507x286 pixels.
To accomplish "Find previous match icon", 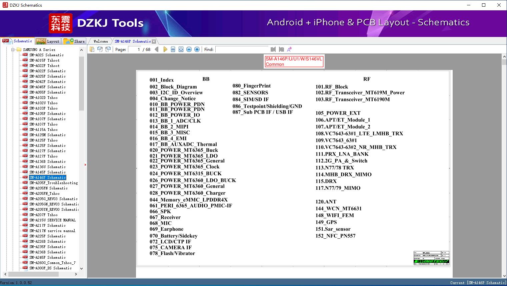I will (x=273, y=49).
